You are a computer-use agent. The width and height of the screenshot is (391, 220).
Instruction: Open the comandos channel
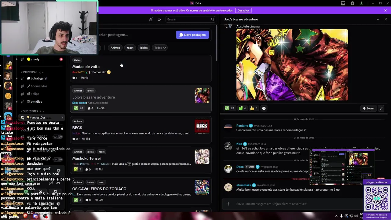click(42, 86)
